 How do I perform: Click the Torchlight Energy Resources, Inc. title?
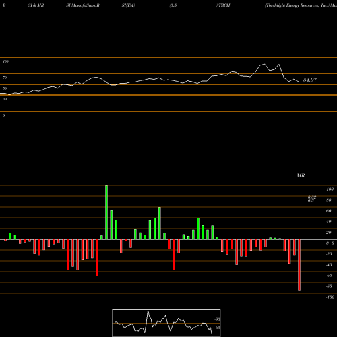(x=297, y=5)
